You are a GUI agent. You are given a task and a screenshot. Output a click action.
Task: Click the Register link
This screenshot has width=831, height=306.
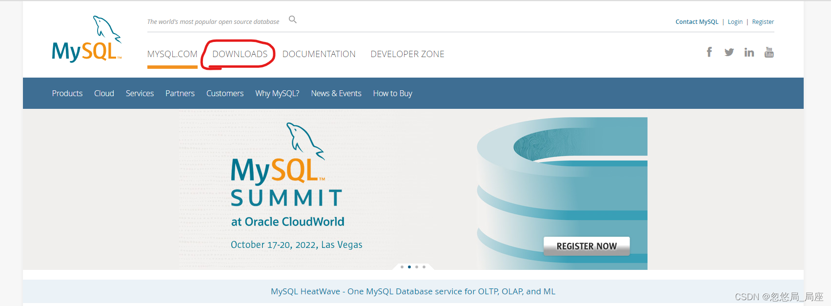point(763,22)
